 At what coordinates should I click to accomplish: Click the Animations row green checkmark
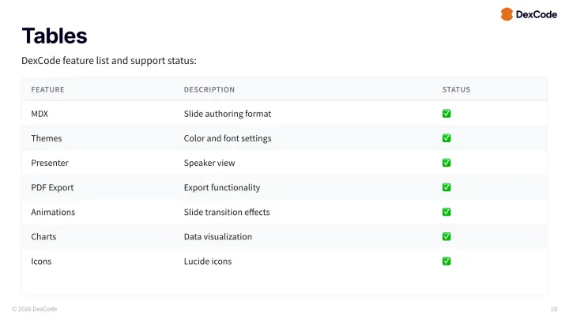pyautogui.click(x=447, y=212)
